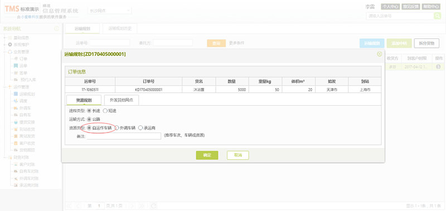Click the 业务管理 icon in sidebar

pos(10,52)
